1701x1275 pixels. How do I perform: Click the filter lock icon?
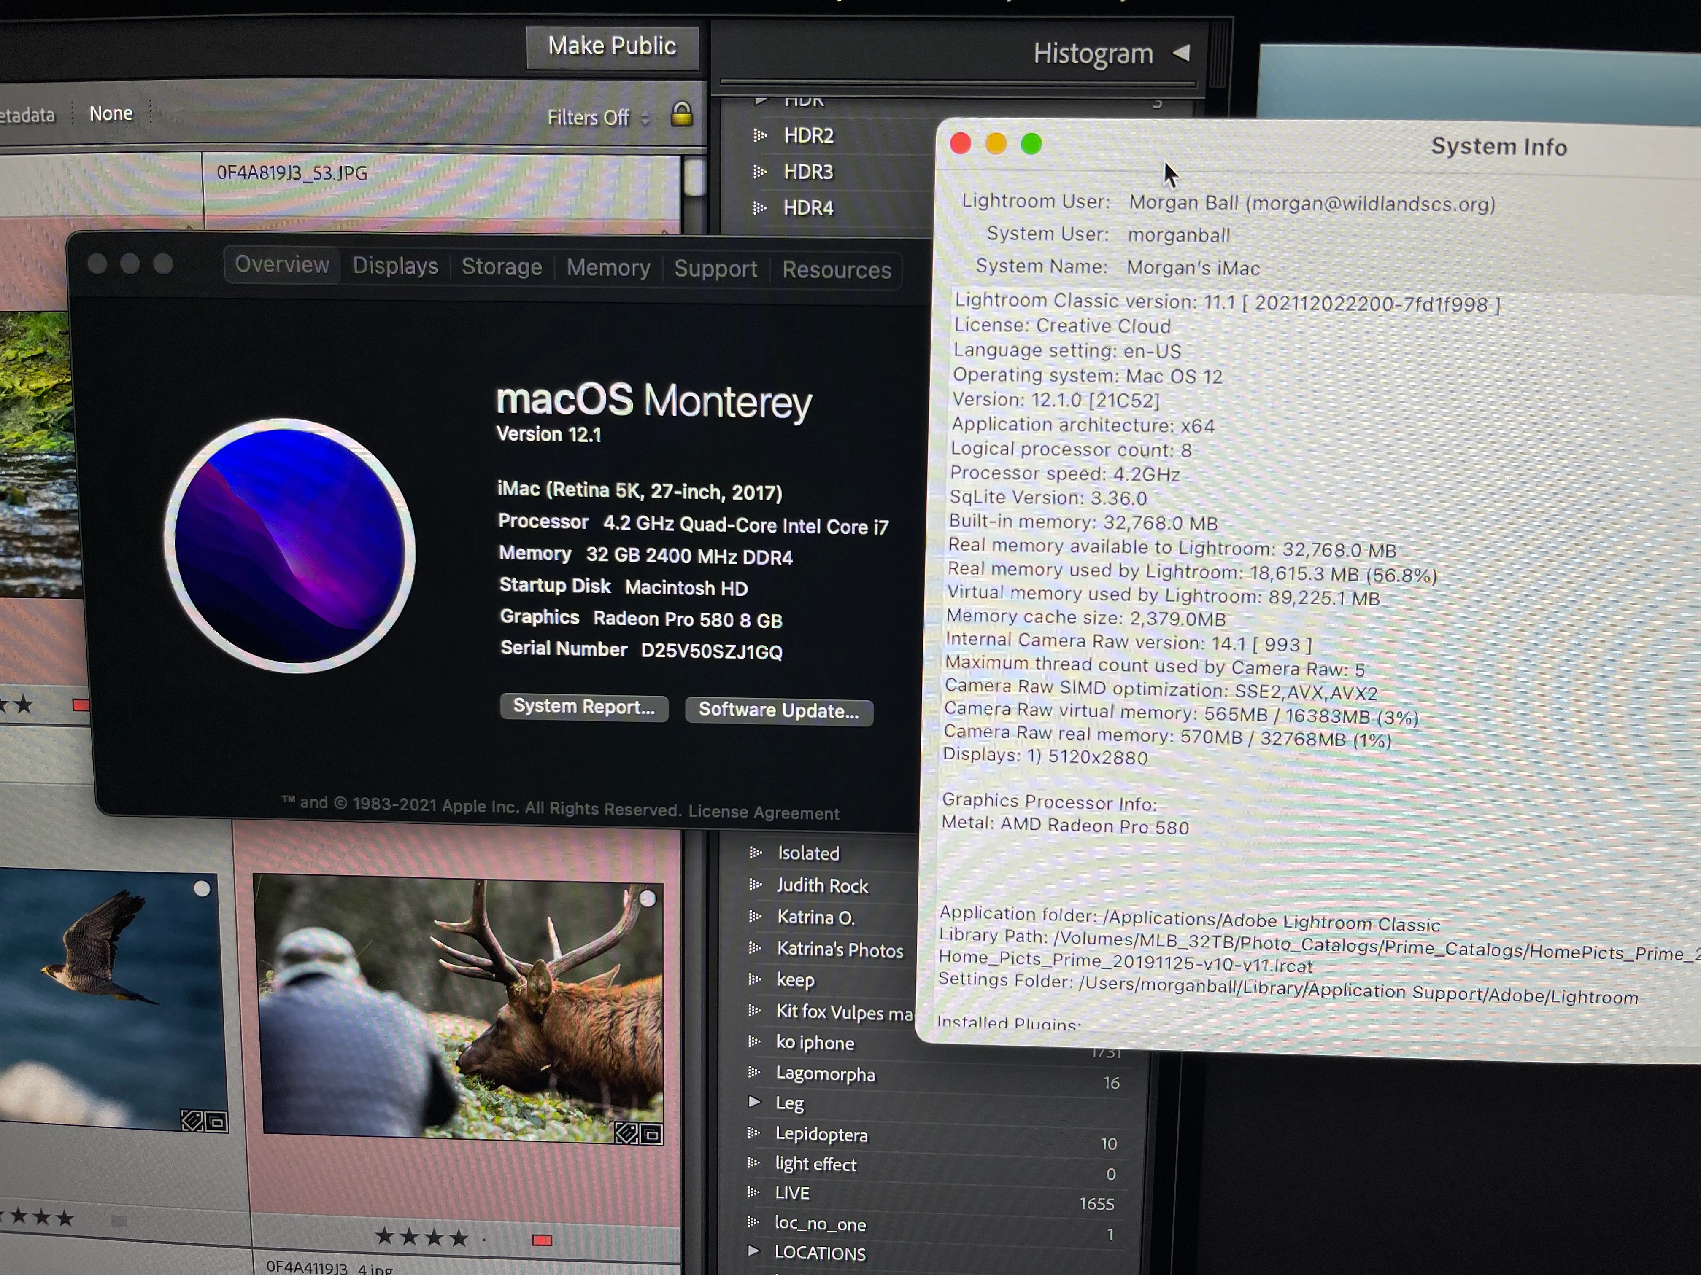(x=681, y=115)
